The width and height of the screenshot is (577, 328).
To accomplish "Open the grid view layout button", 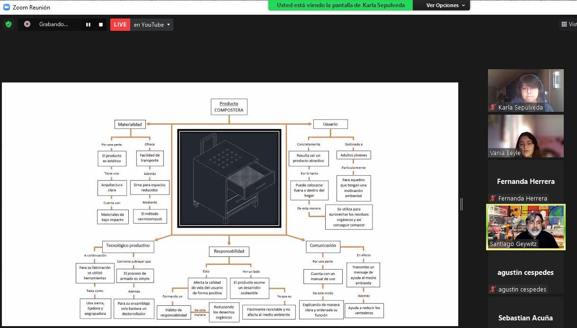I will pyautogui.click(x=568, y=24).
